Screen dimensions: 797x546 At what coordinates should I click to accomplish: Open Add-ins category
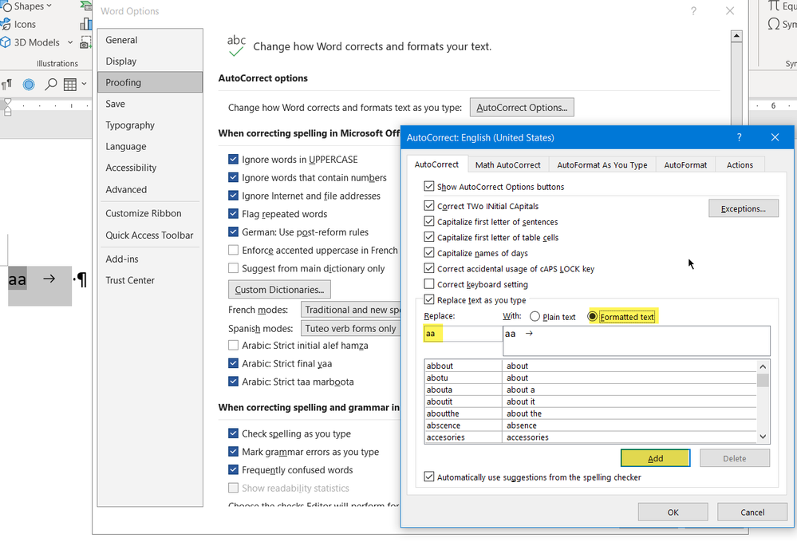150,259
